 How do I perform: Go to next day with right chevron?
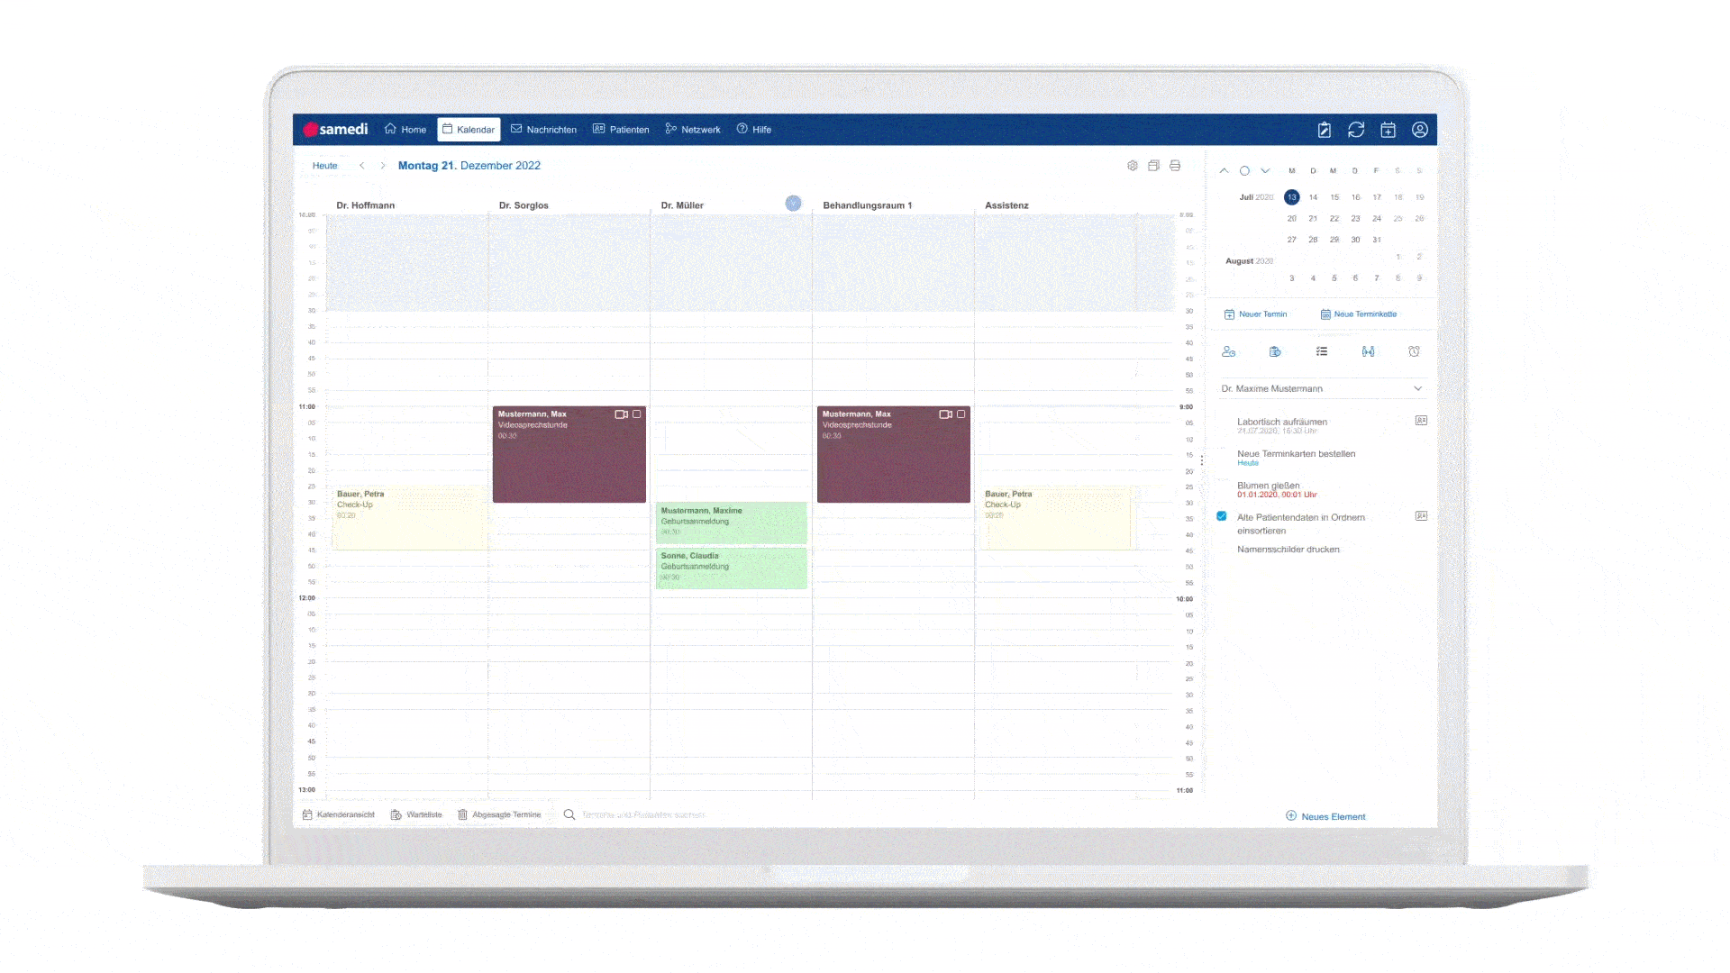coord(383,166)
